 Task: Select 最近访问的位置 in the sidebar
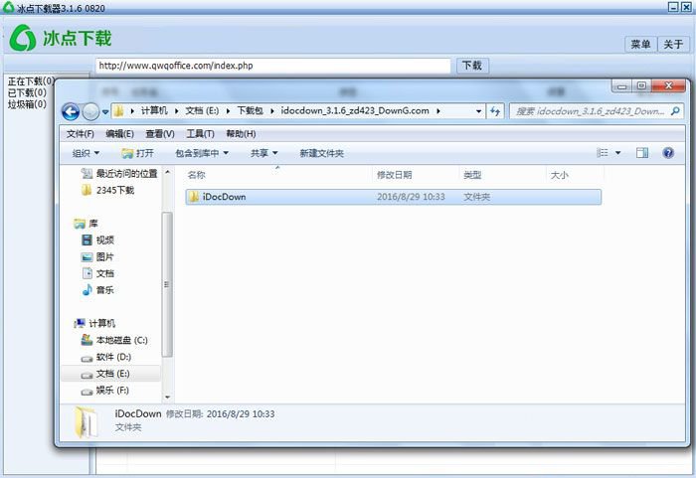pos(120,174)
